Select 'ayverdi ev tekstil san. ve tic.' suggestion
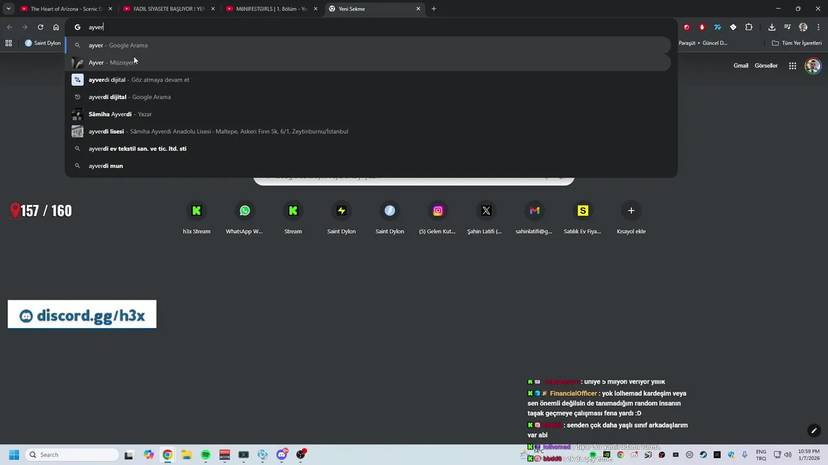The image size is (828, 465). point(367,149)
